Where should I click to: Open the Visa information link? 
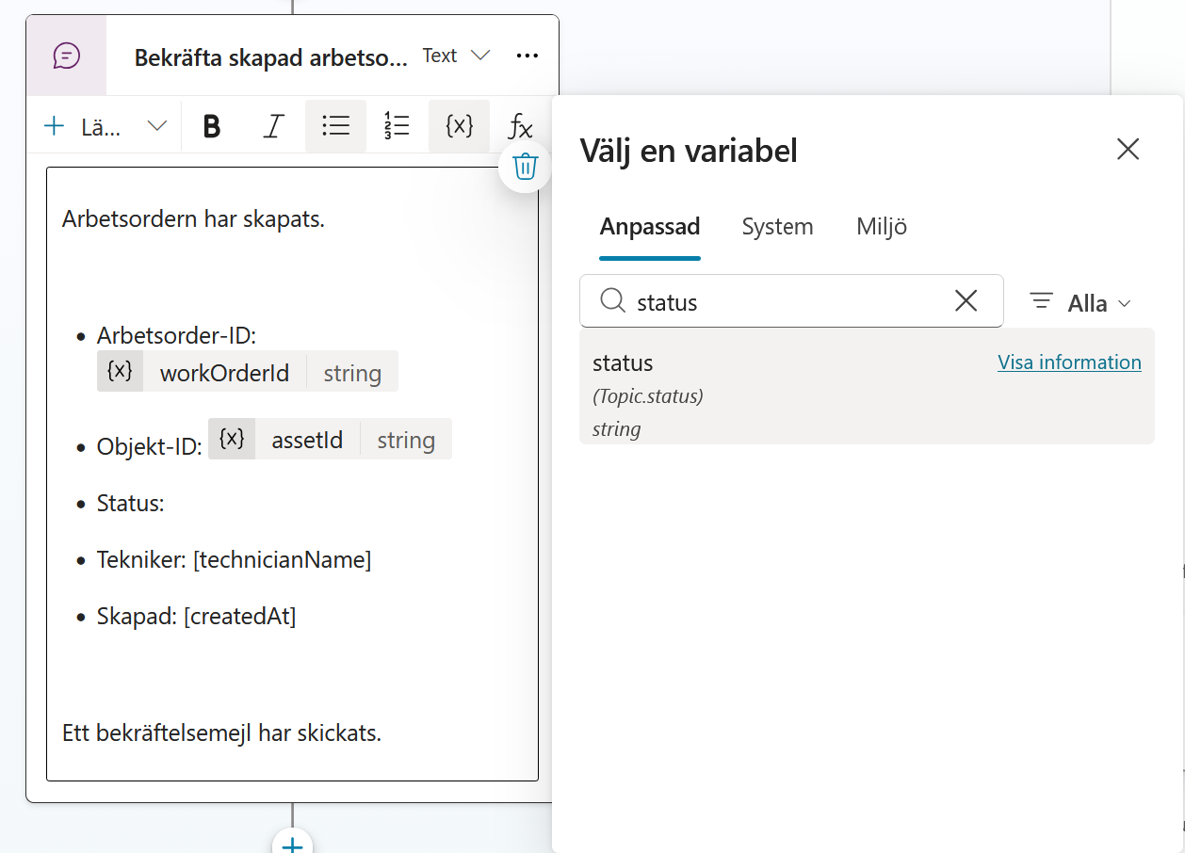pos(1069,362)
